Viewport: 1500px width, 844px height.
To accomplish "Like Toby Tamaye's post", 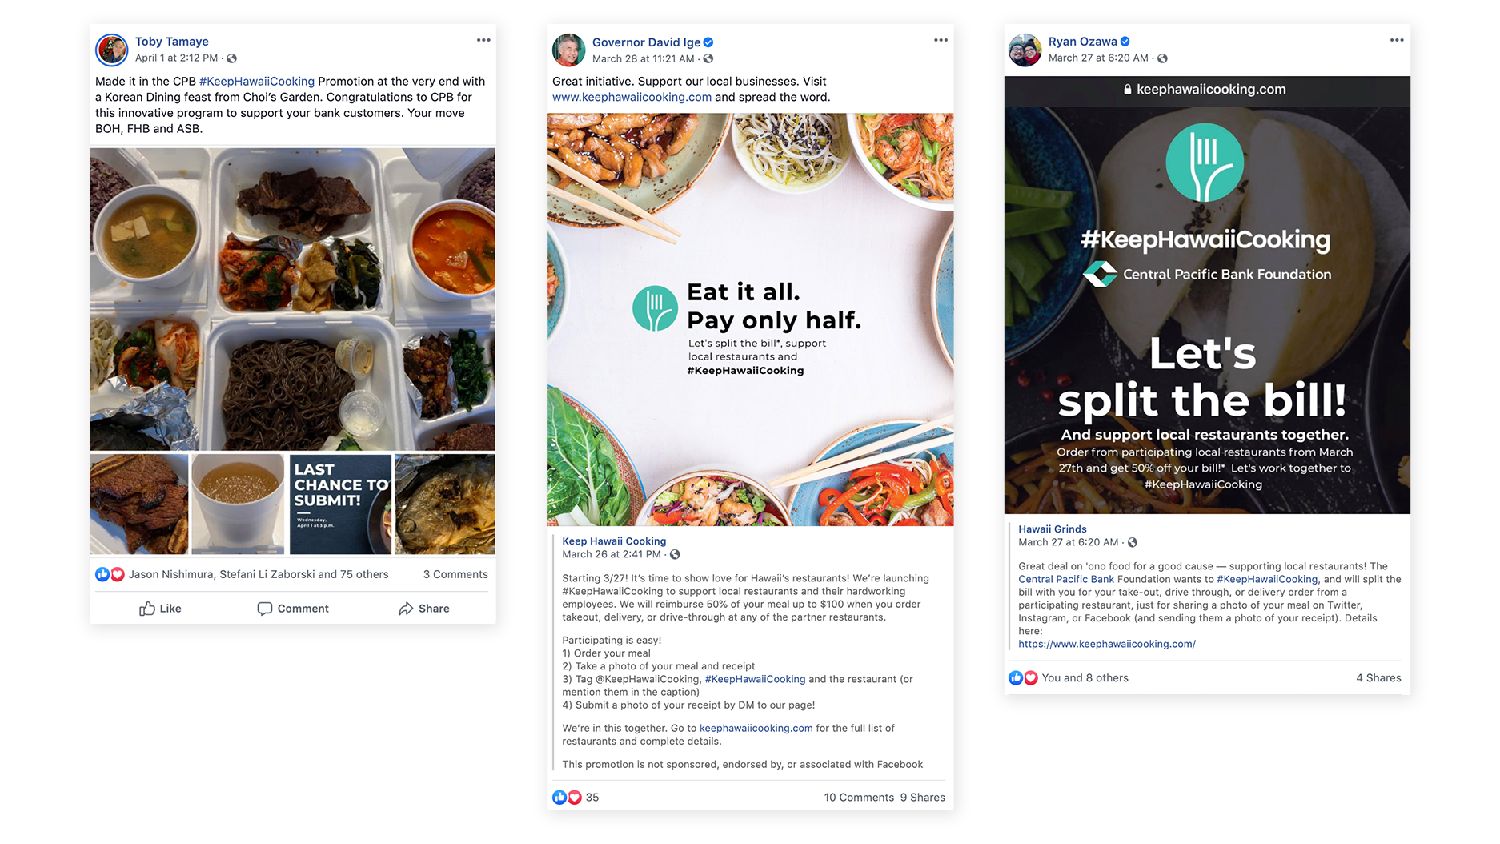I will tap(160, 609).
